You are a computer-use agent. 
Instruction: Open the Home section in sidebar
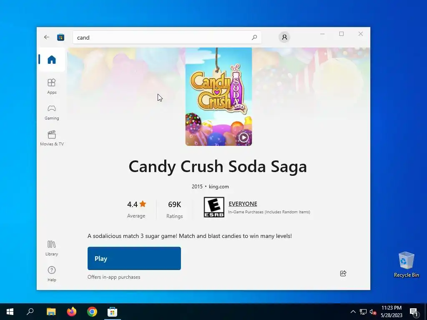(51, 60)
